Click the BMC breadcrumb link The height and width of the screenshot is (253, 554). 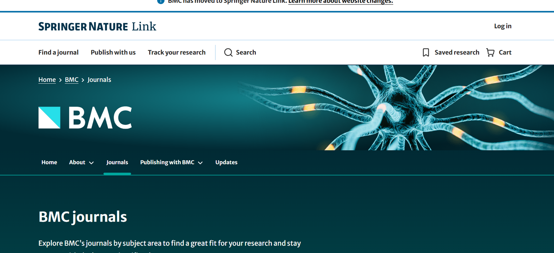[72, 79]
